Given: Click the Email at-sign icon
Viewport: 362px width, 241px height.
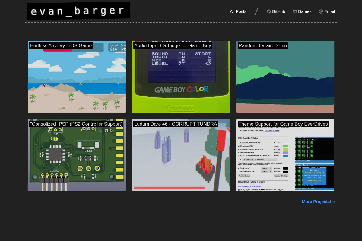Looking at the screenshot, I should tap(321, 11).
